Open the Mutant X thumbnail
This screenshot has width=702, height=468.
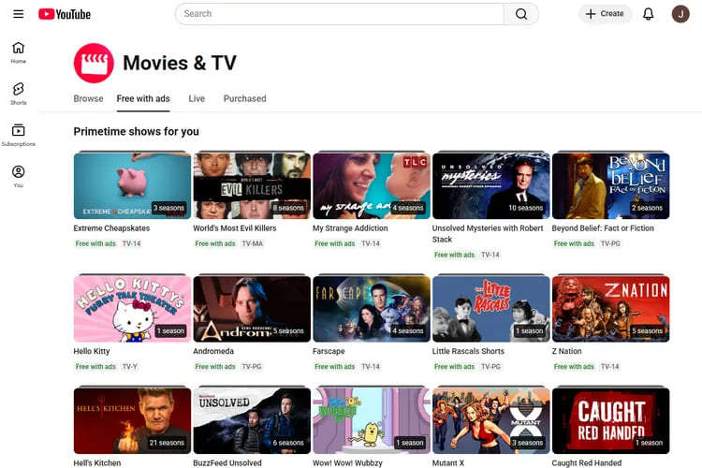click(490, 421)
